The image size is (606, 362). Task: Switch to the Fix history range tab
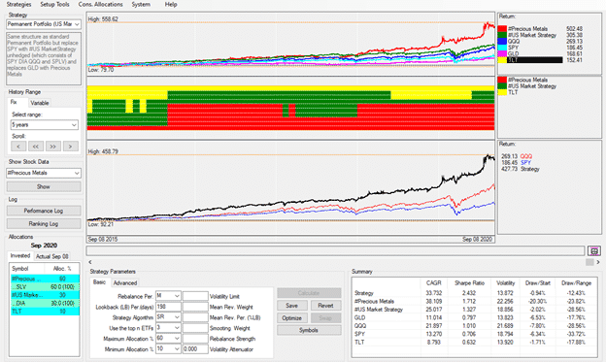coord(14,102)
